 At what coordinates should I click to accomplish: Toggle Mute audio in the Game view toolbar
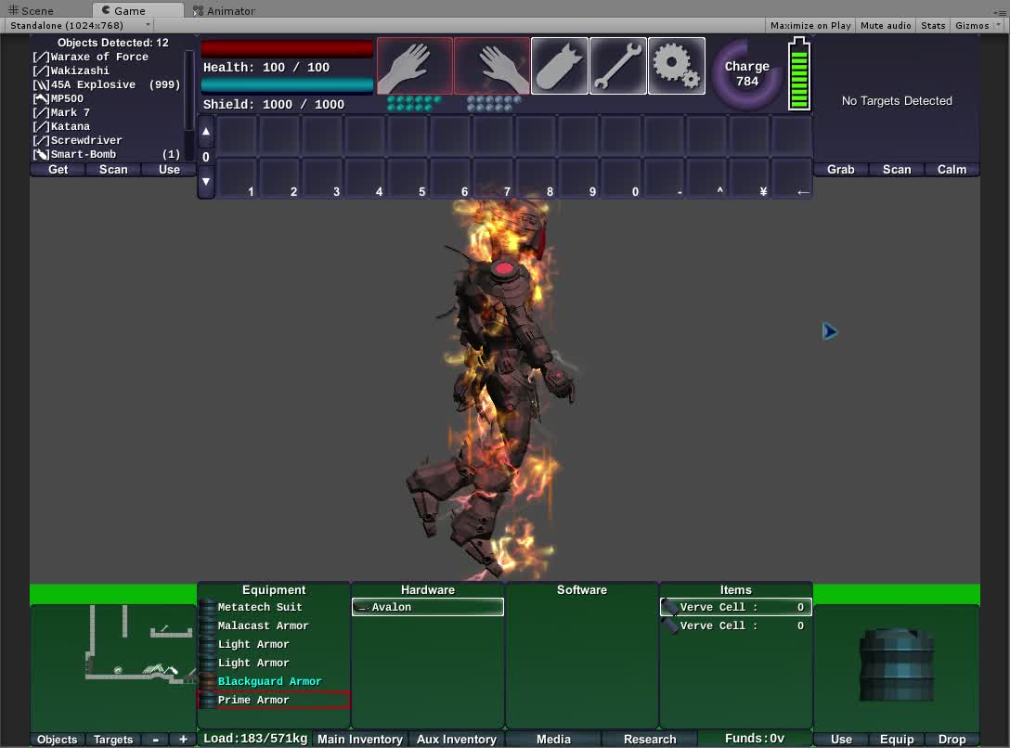(x=885, y=25)
